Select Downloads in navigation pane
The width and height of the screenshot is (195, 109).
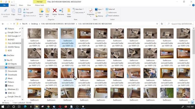click(x=12, y=75)
